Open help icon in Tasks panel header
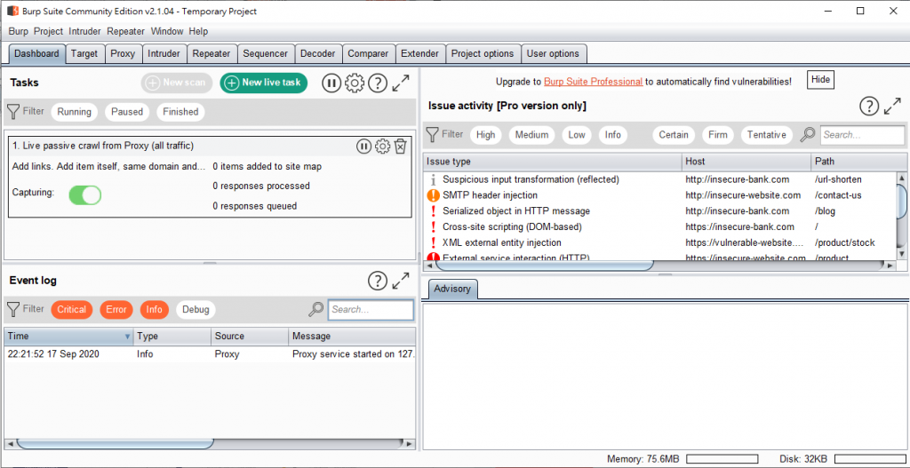 377,83
